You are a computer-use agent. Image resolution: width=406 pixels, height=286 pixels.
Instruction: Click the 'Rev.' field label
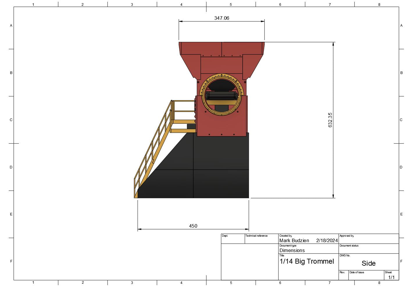coord(342,272)
